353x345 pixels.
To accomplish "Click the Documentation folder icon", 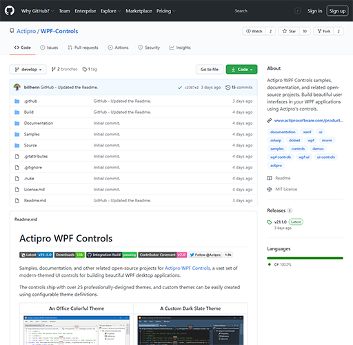I will [x=17, y=124].
